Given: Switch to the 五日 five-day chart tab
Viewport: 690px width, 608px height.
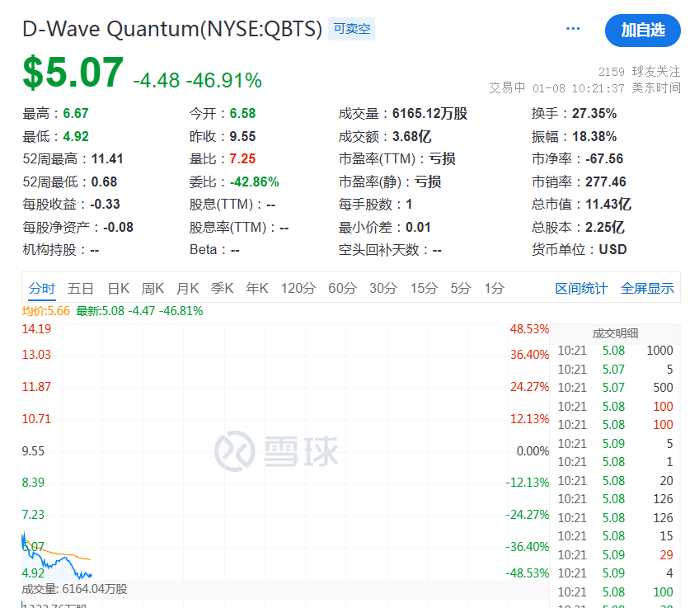Looking at the screenshot, I should coord(81,288).
